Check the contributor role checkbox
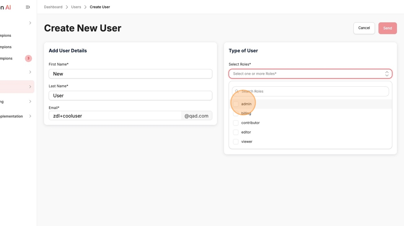This screenshot has width=404, height=226. [x=236, y=123]
